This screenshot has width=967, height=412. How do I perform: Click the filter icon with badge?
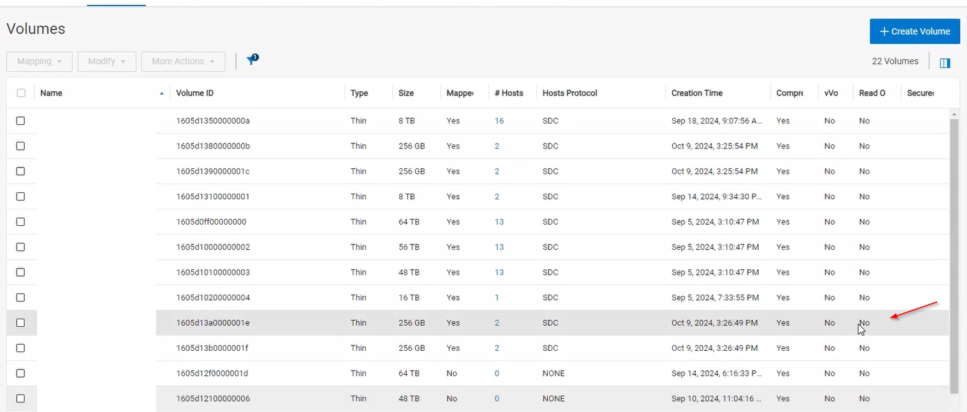coord(252,60)
